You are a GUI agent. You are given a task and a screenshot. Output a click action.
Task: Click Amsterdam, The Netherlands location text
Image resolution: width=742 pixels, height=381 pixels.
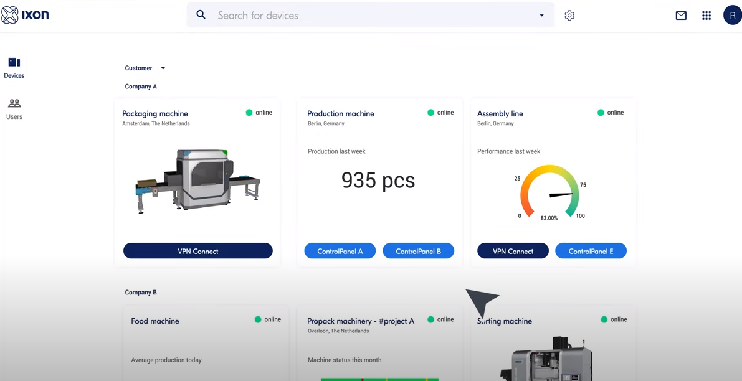point(156,123)
